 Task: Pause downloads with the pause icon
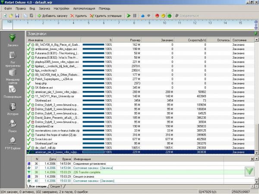point(135,16)
